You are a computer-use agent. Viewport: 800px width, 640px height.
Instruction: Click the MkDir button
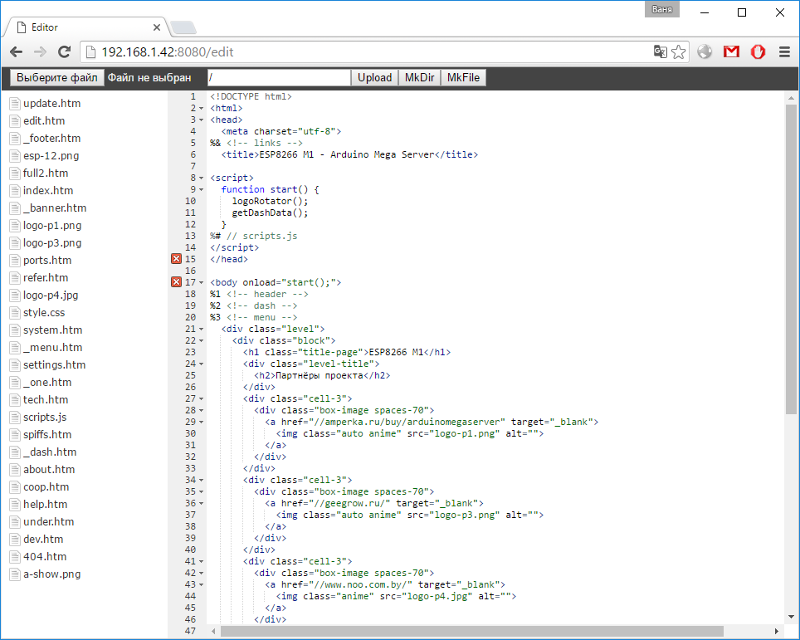tap(419, 77)
